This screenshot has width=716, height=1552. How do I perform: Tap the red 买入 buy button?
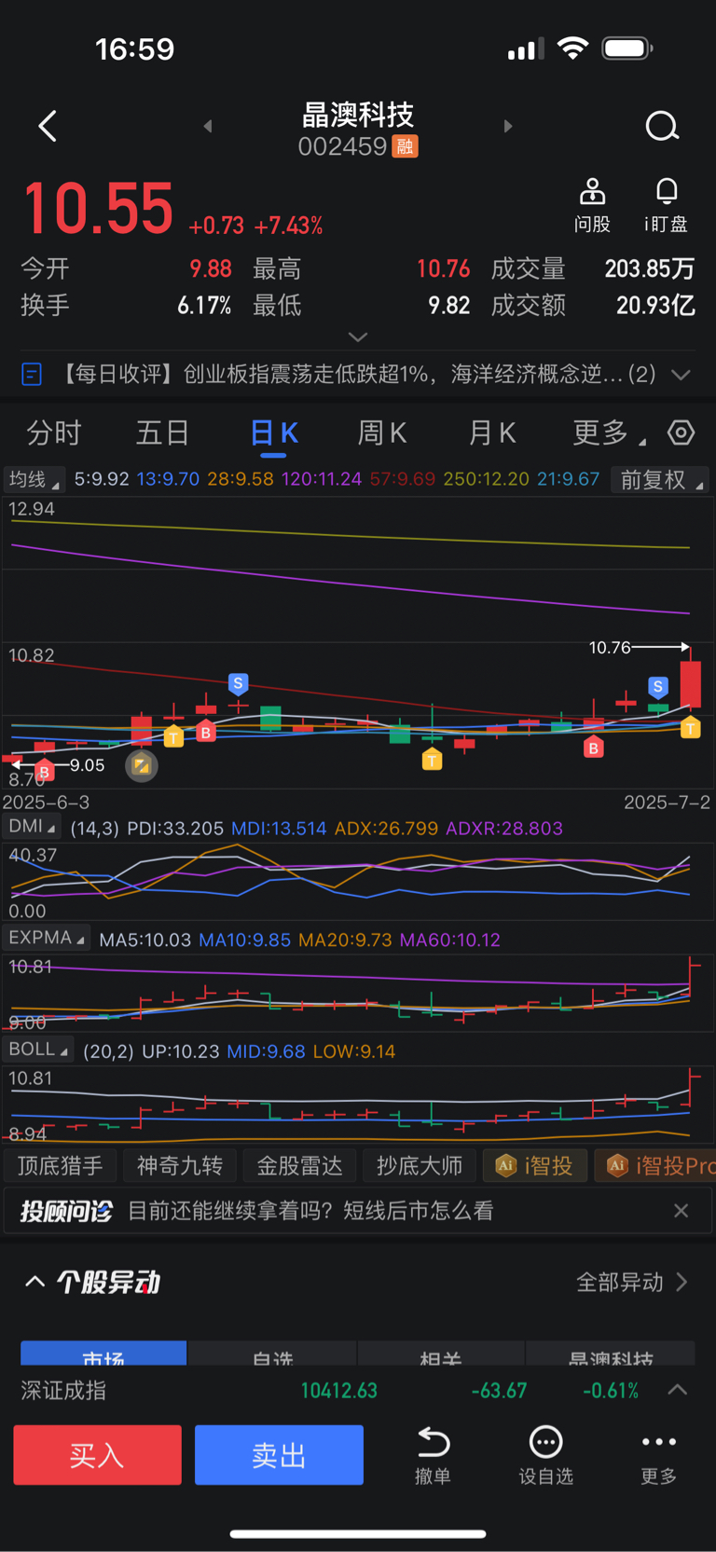point(97,1455)
